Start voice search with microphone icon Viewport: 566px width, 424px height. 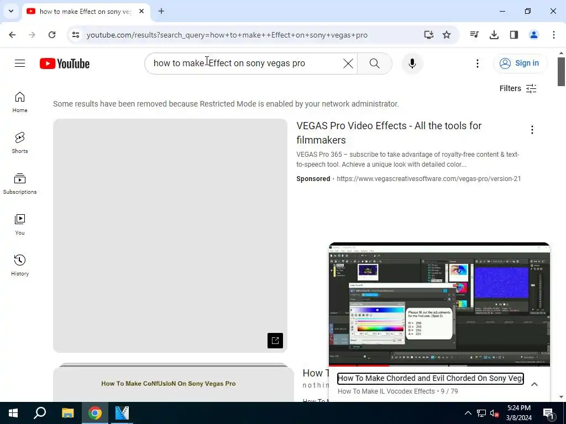[412, 63]
